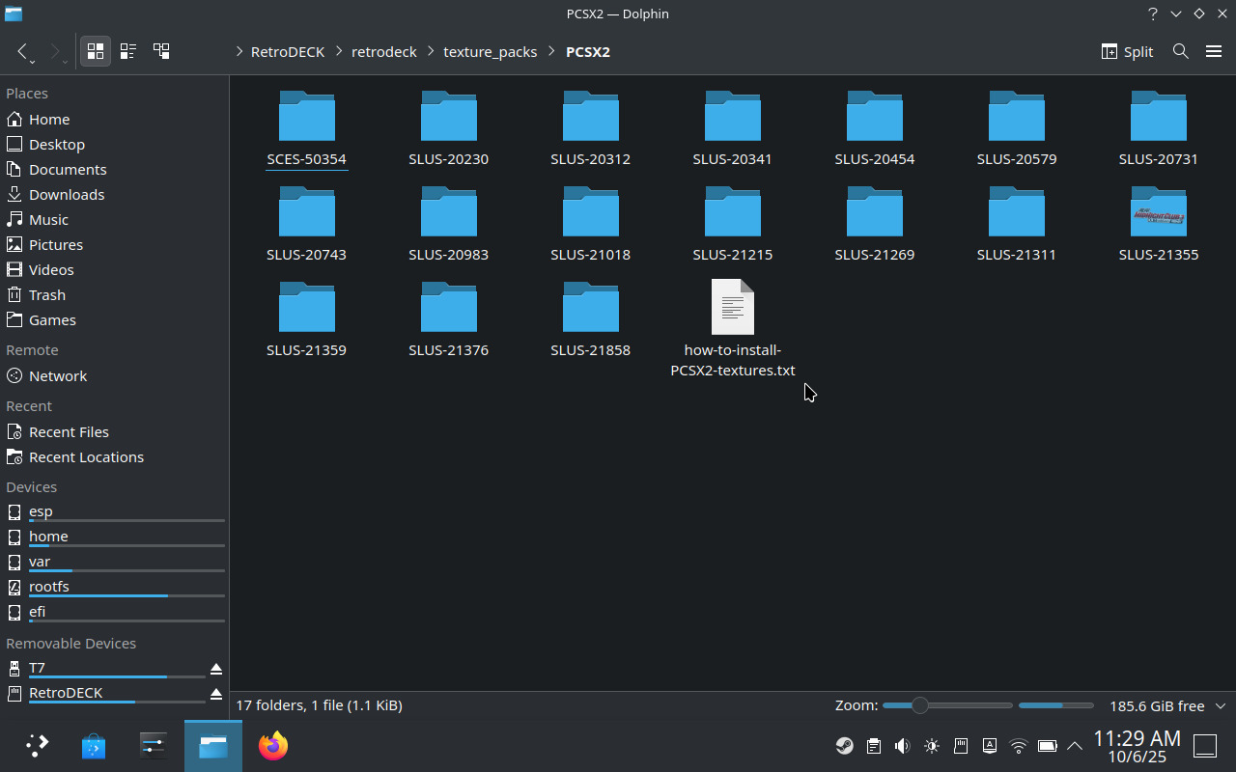Switch to Icons view mode
Viewport: 1236px width, 772px height.
(x=95, y=51)
